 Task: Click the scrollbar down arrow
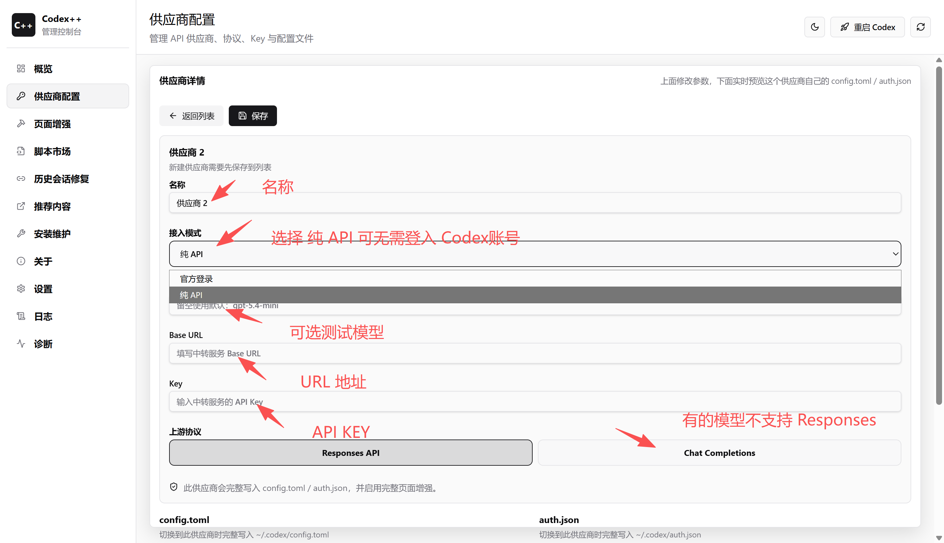939,538
